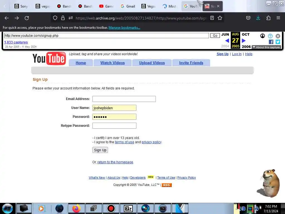Click the media player taskbar icon

[x=41, y=208]
